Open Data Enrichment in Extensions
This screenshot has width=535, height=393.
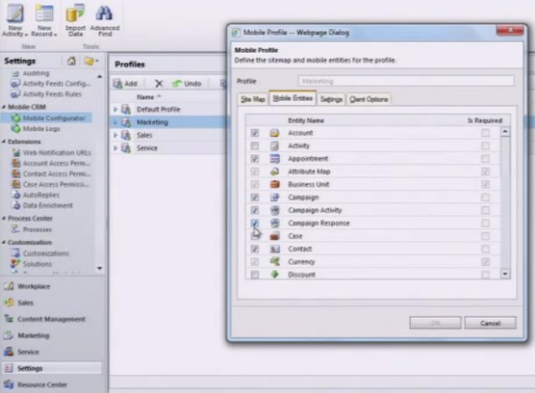tap(43, 205)
